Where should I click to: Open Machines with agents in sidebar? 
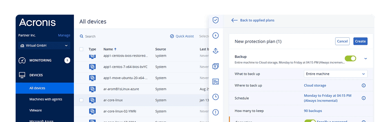point(46,99)
